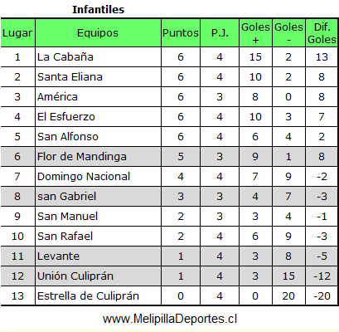Image resolution: width=339 pixels, height=332 pixels.
Task: Select the La Cabaña team cell
Action: click(98, 57)
